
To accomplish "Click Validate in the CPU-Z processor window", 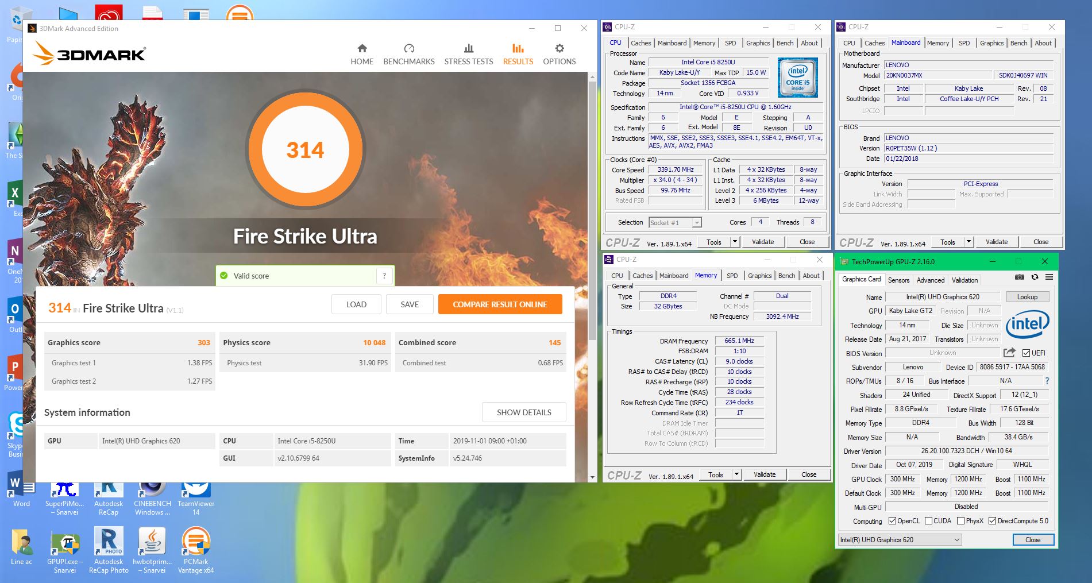I will pyautogui.click(x=763, y=242).
